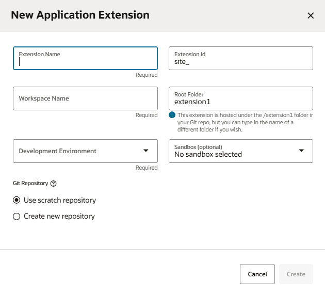Expand the Sandbox dropdown arrow
325x298 pixels.
pyautogui.click(x=302, y=151)
